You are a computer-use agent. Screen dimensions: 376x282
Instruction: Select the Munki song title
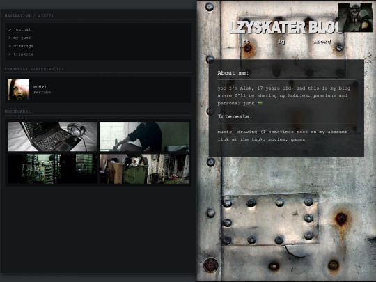(x=40, y=87)
